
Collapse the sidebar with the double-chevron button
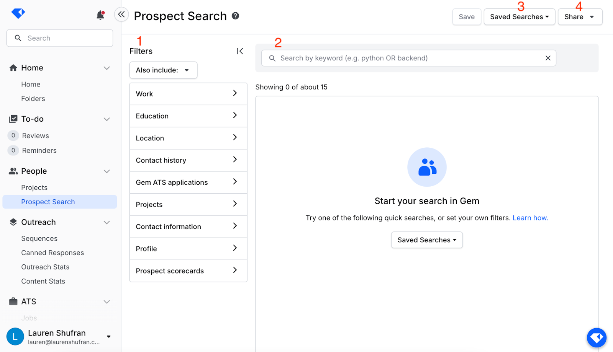tap(121, 15)
